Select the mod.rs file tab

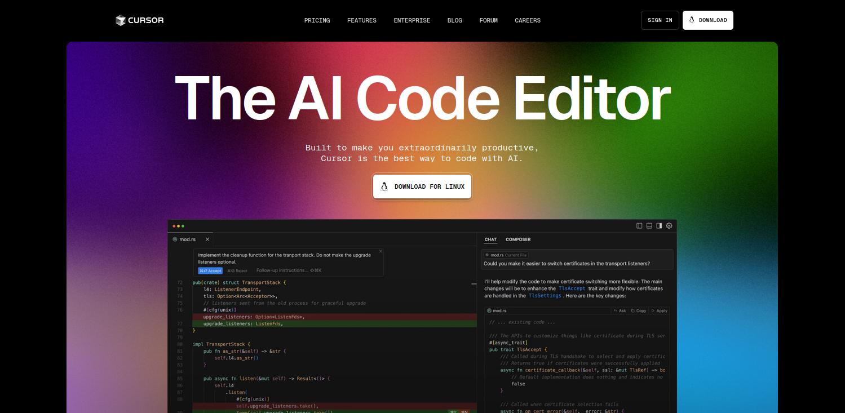pos(191,239)
